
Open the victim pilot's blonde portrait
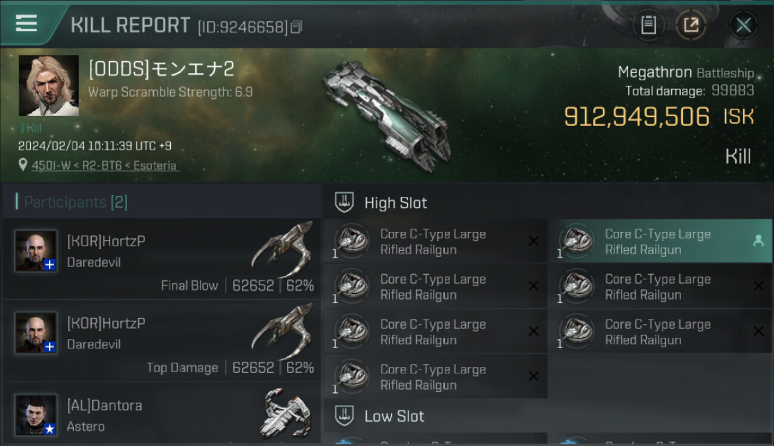(x=49, y=86)
